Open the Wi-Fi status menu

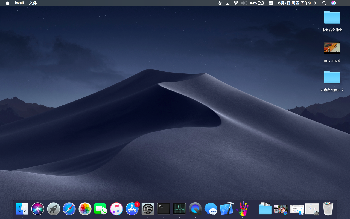[235, 3]
